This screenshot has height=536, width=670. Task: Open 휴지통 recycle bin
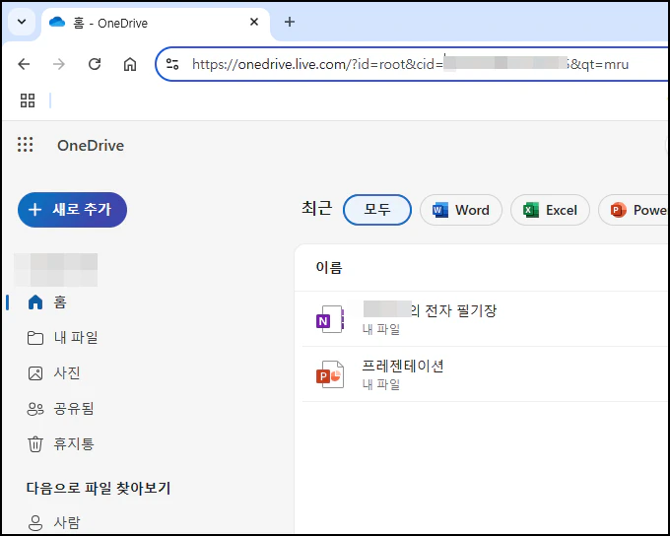[60, 444]
